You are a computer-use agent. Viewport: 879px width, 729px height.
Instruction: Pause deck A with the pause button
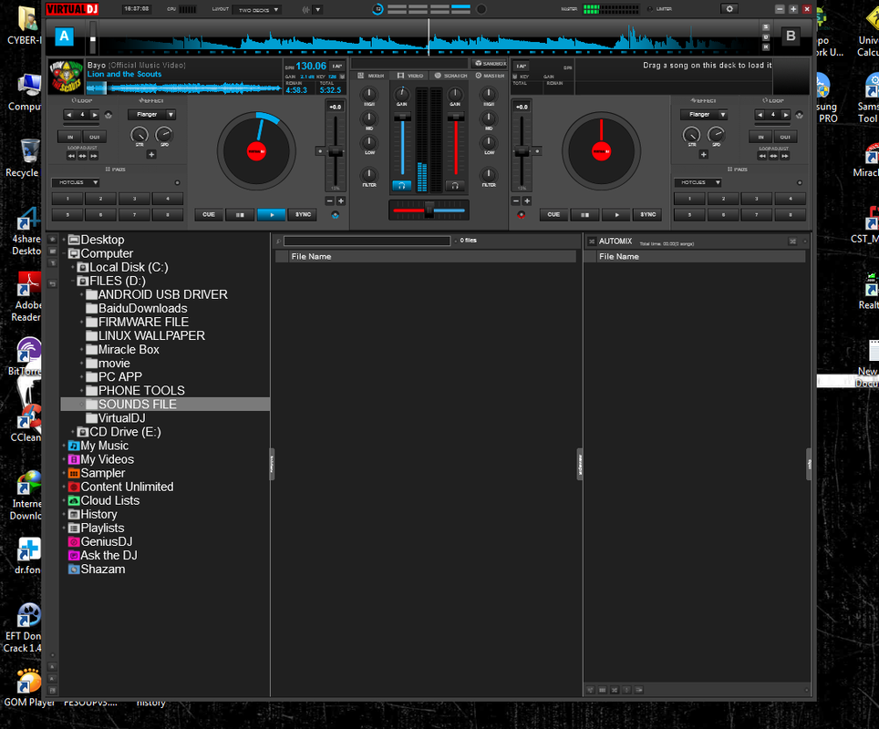240,215
